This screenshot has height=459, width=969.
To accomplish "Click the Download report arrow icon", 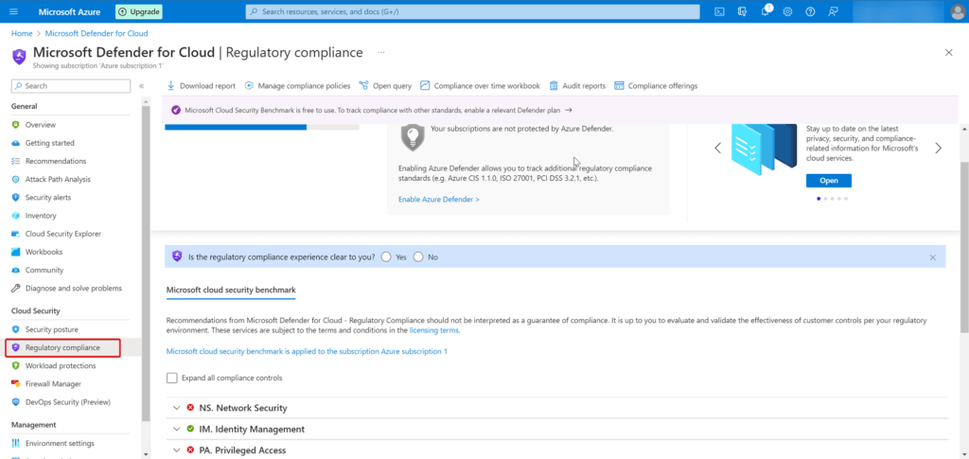I will coord(171,86).
